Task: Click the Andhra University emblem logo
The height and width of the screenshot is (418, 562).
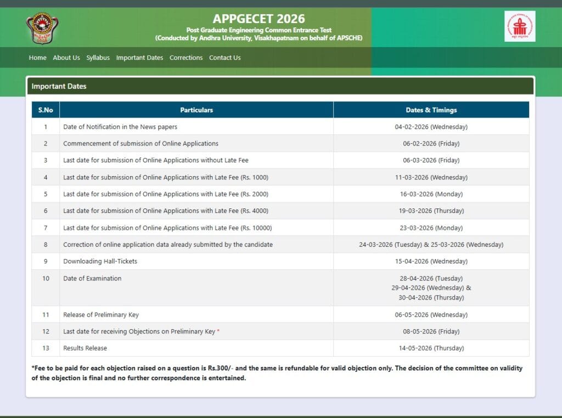Action: point(44,27)
